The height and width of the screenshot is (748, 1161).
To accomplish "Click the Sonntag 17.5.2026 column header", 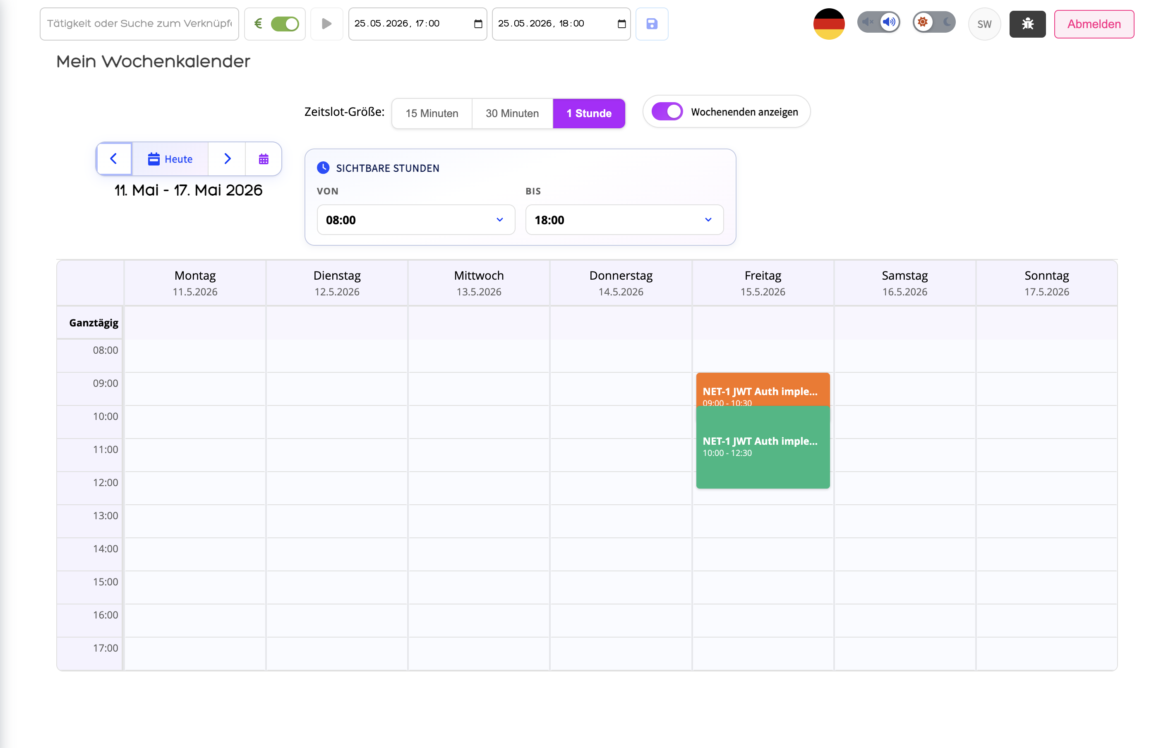I will click(1046, 283).
